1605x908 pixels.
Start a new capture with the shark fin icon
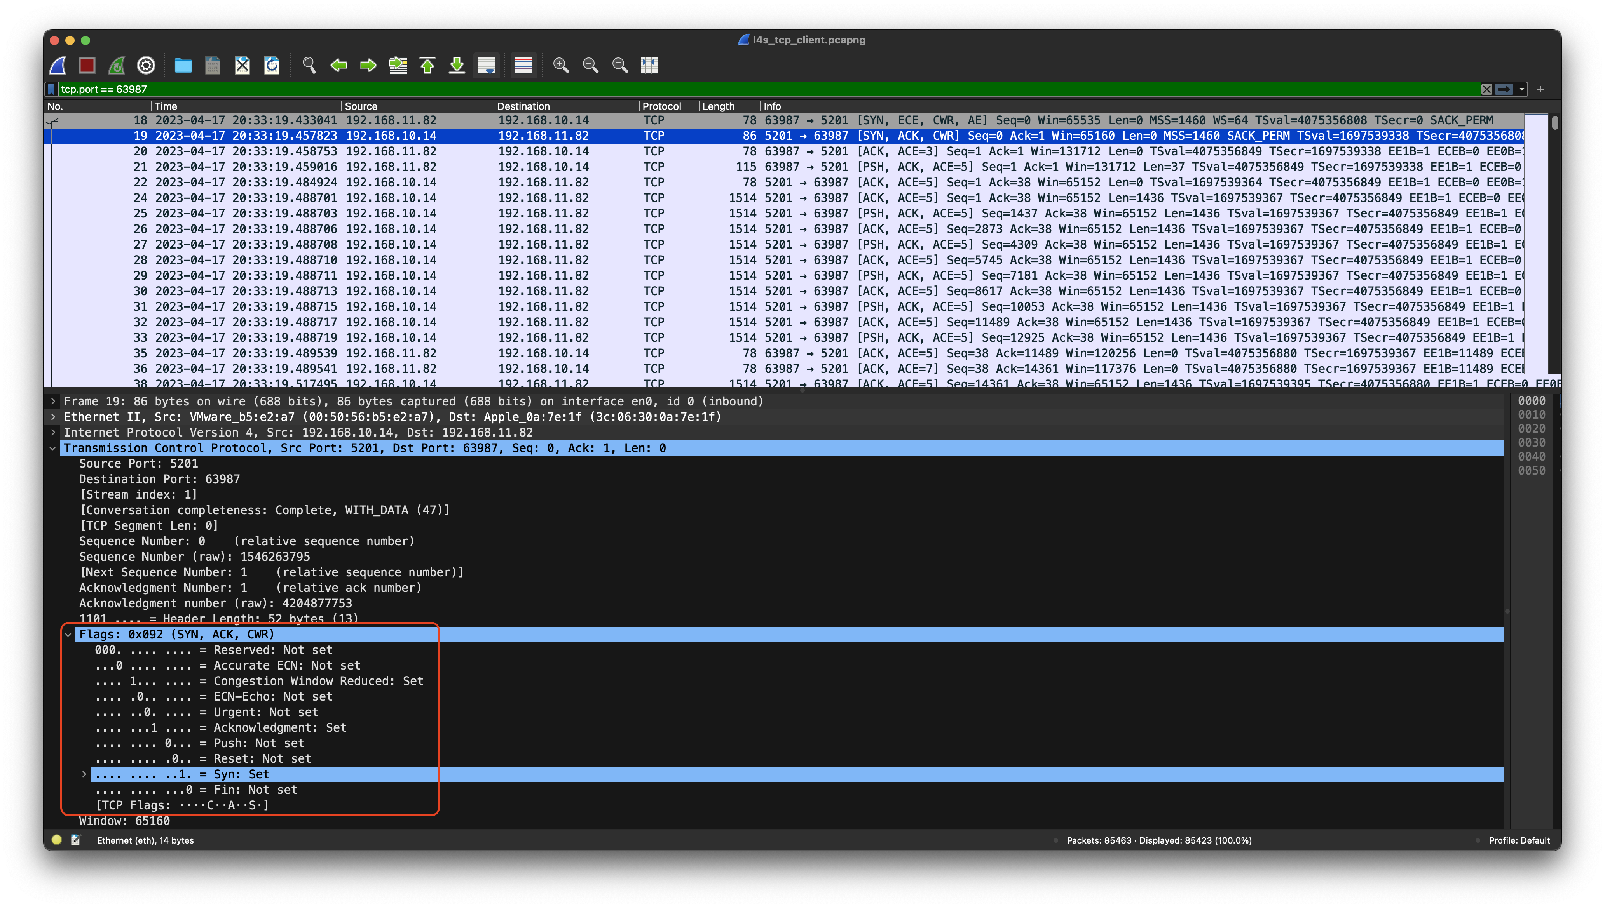58,65
